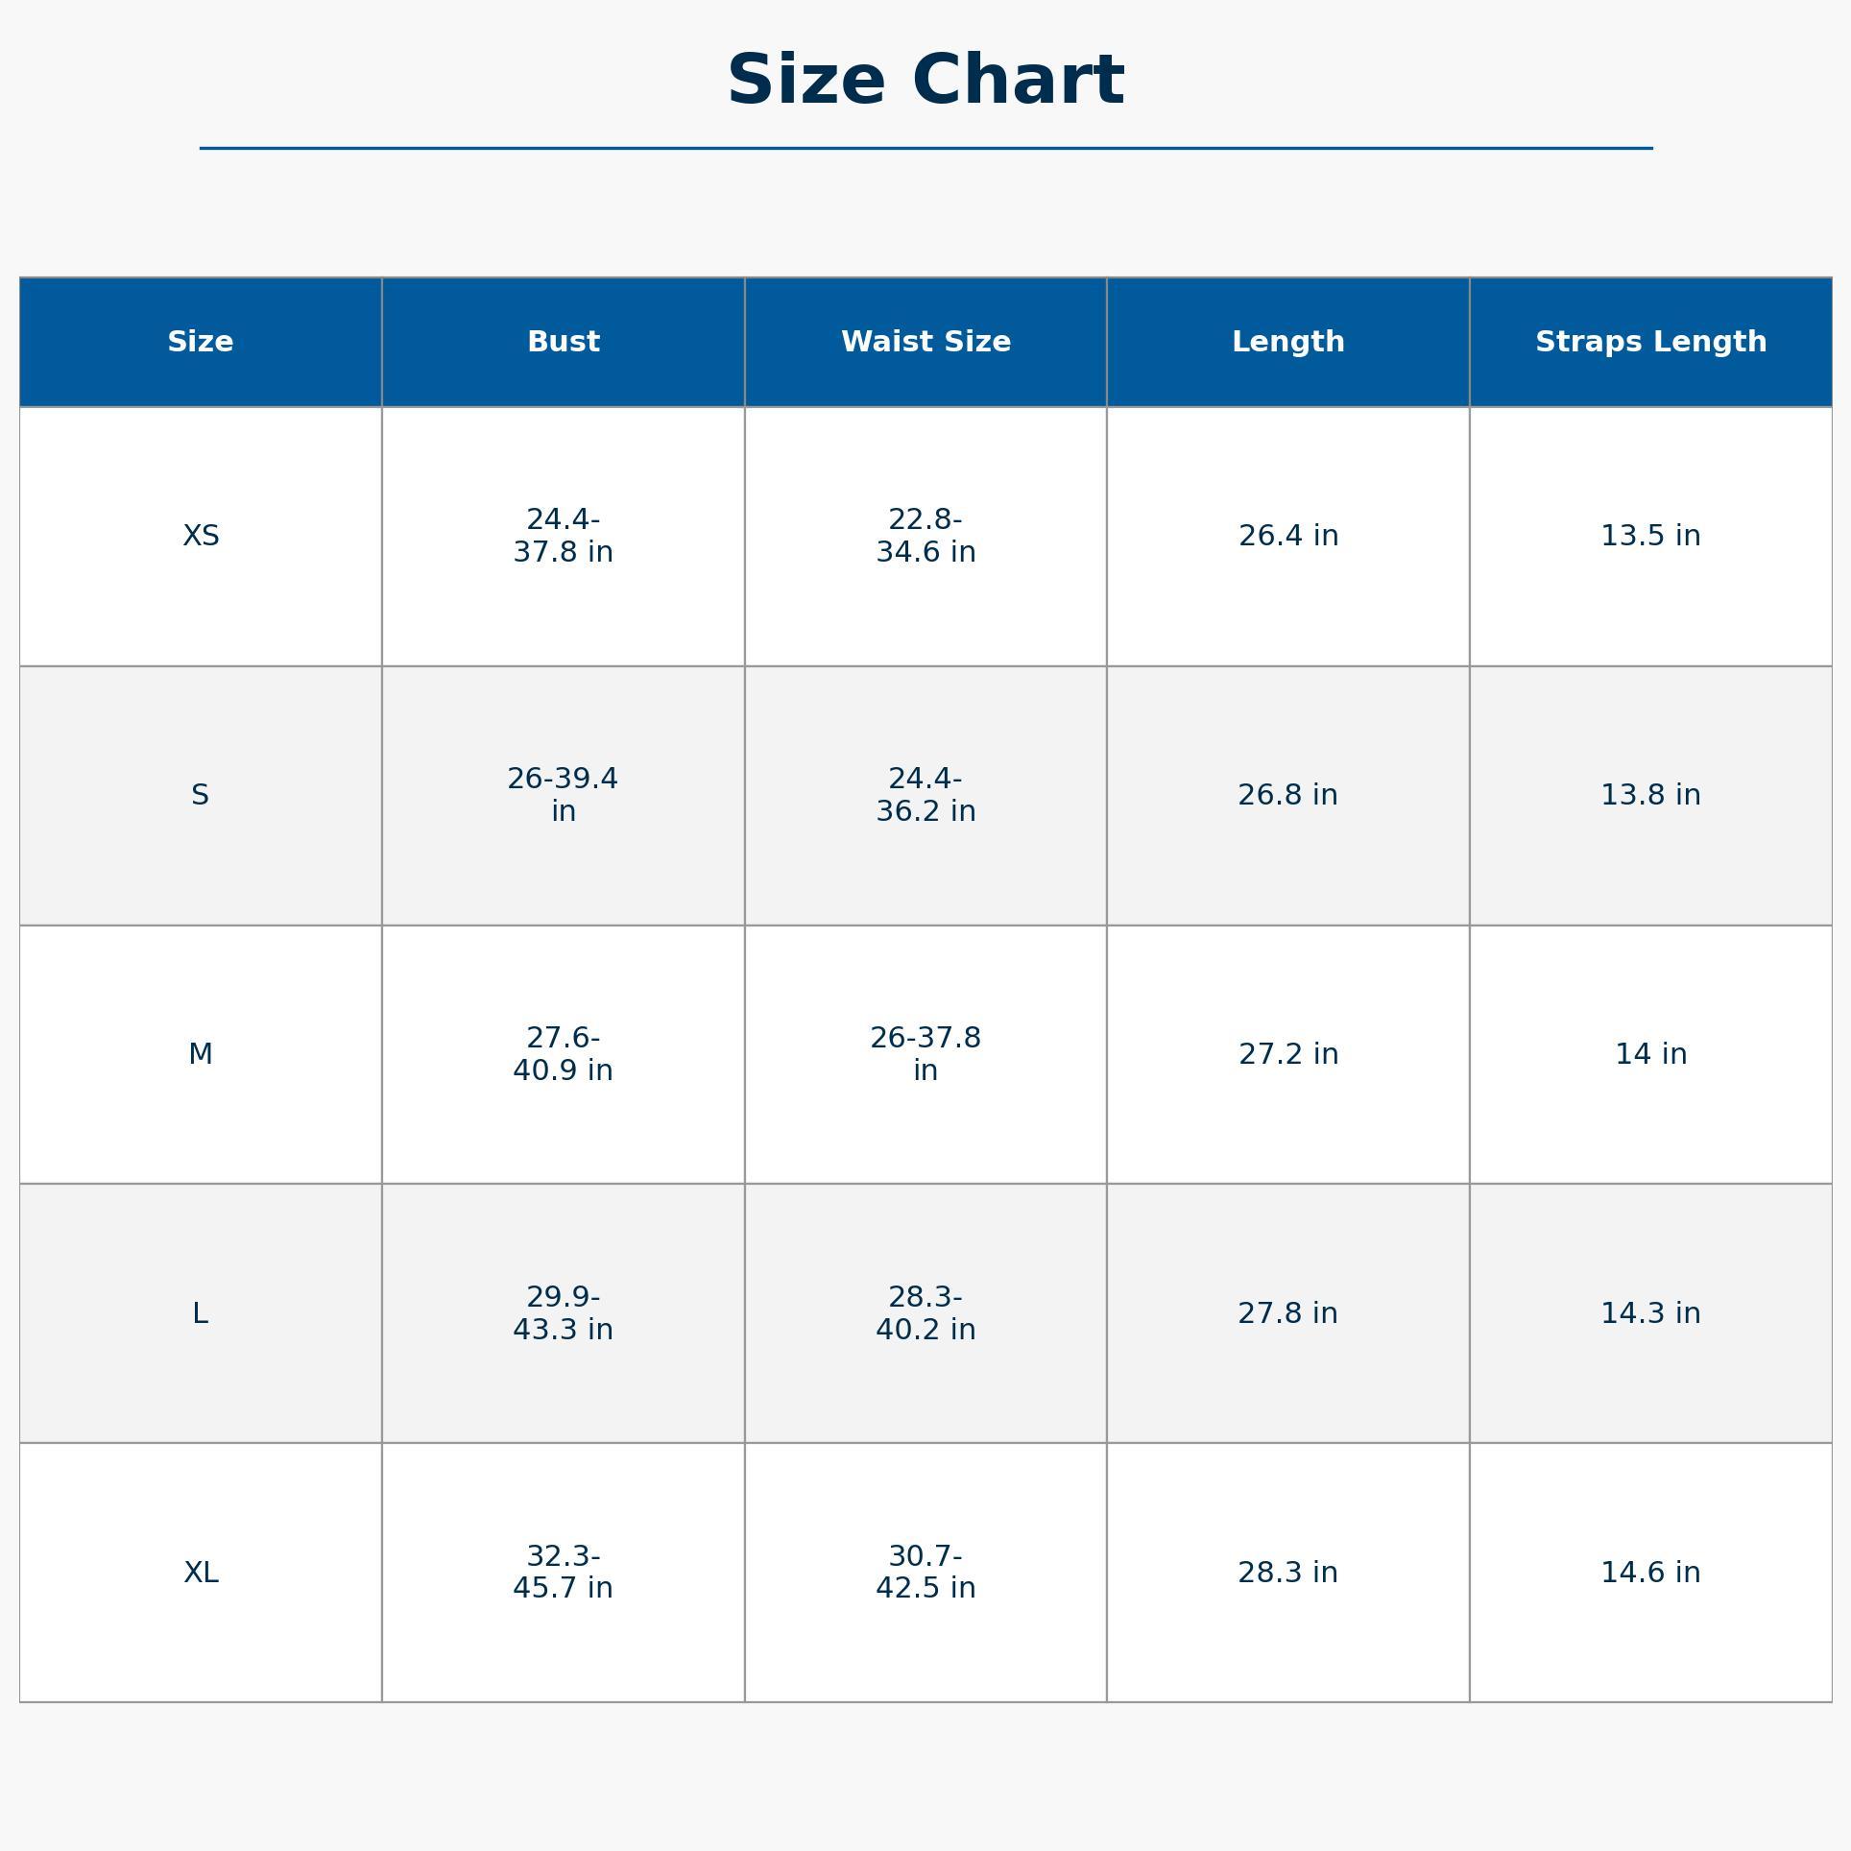Select the Waist Size column header
The image size is (1851, 1851).
(x=925, y=342)
